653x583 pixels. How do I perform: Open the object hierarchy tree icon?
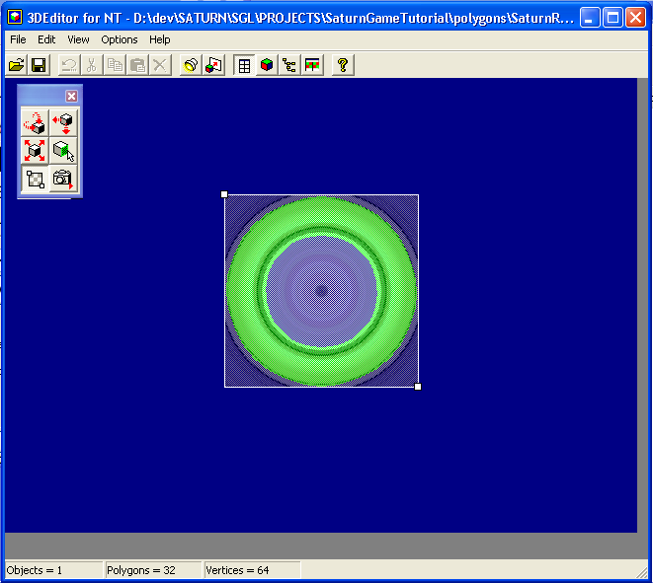(289, 65)
